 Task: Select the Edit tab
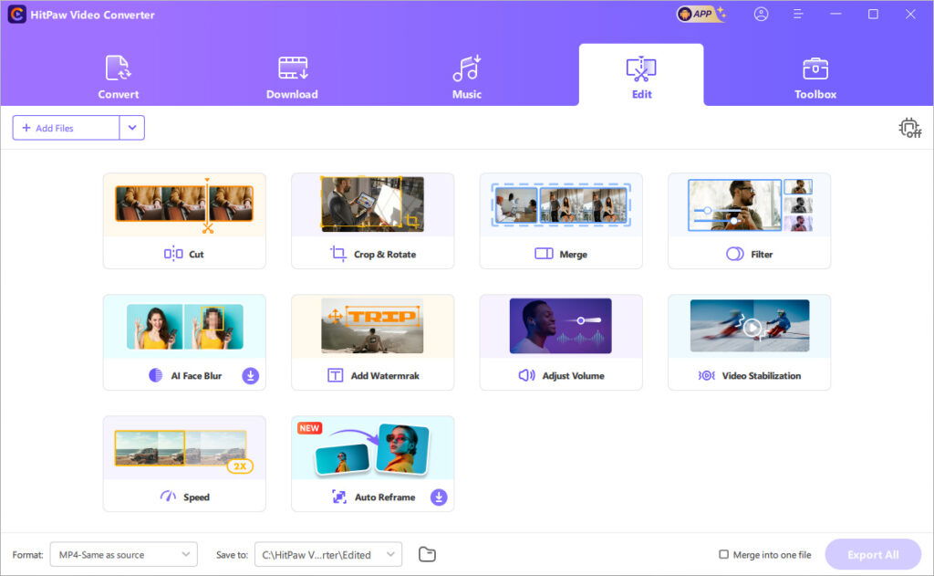(x=641, y=75)
